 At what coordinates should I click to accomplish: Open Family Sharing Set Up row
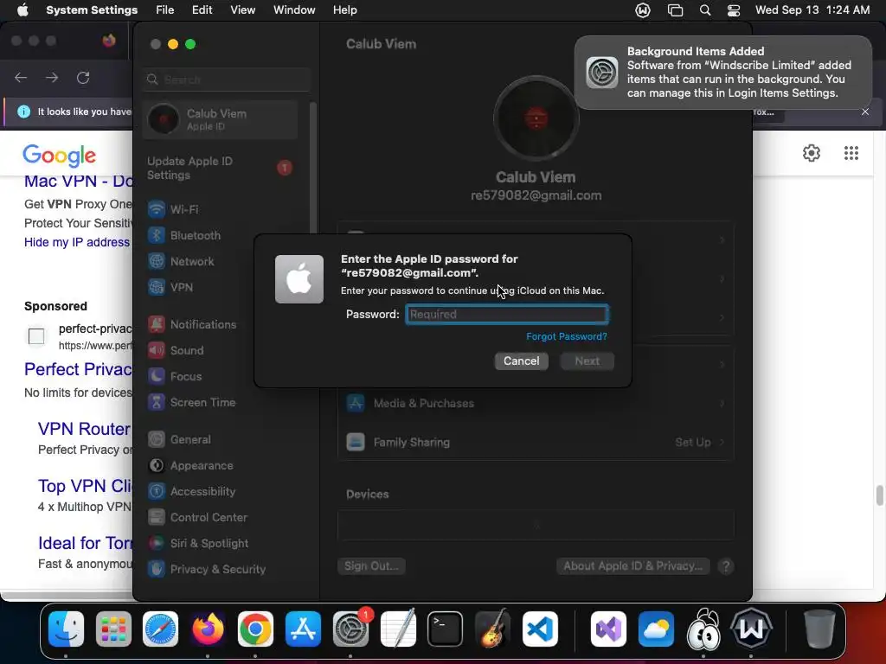[536, 442]
